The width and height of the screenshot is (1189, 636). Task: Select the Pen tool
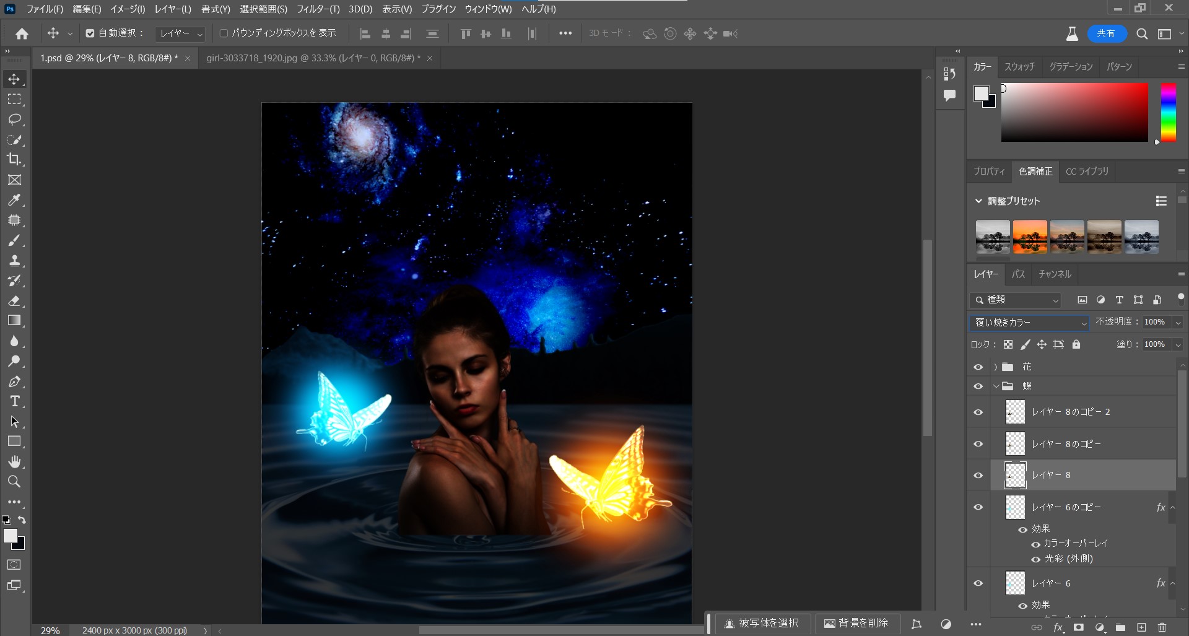point(14,381)
